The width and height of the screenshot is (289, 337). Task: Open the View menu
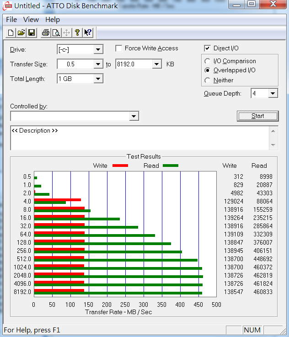(31, 20)
